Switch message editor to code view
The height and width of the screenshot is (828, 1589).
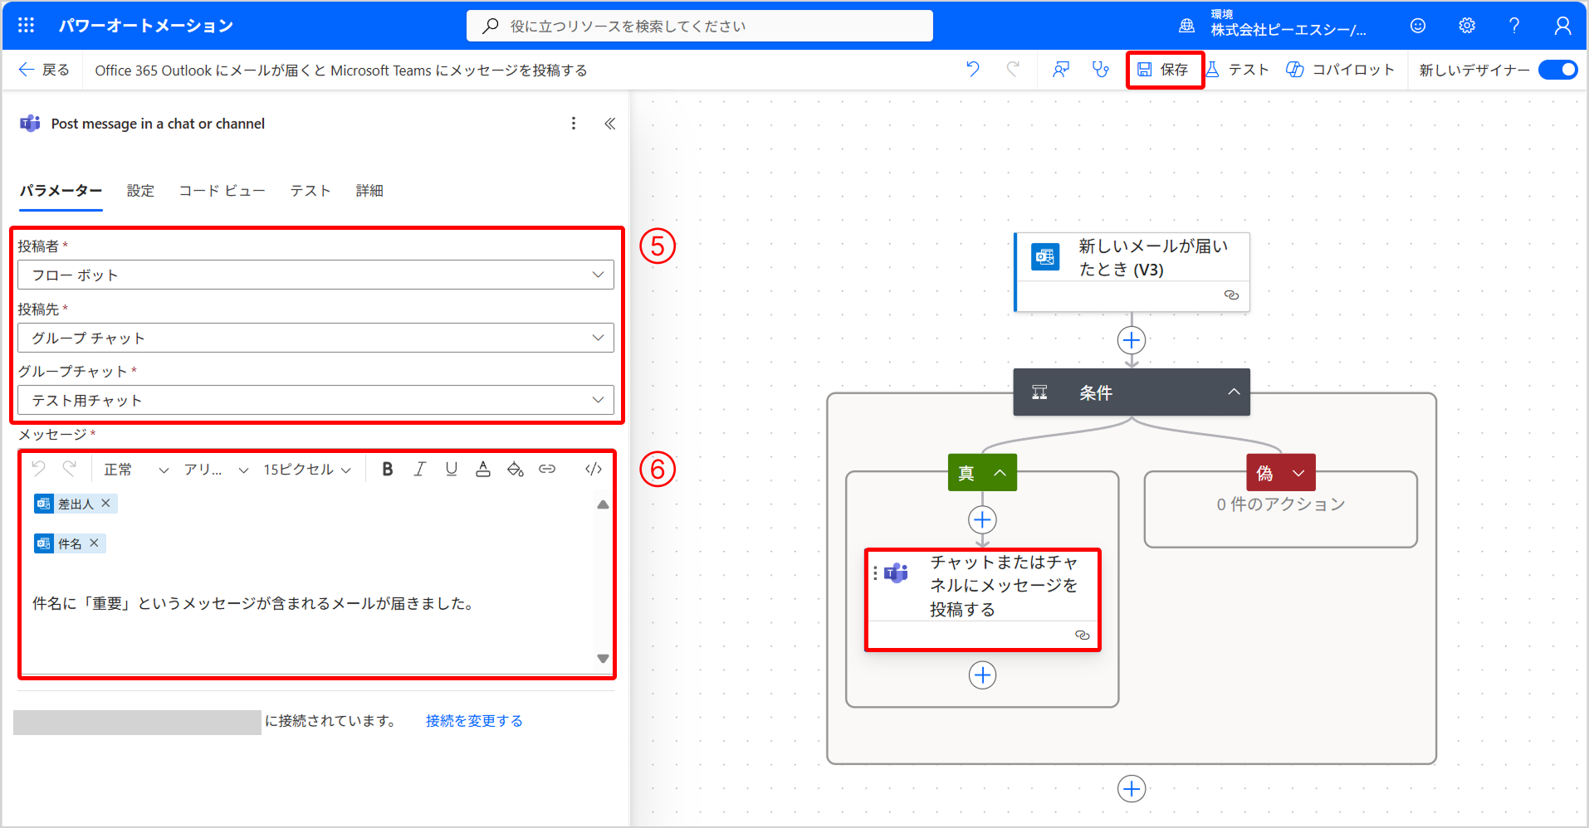593,470
